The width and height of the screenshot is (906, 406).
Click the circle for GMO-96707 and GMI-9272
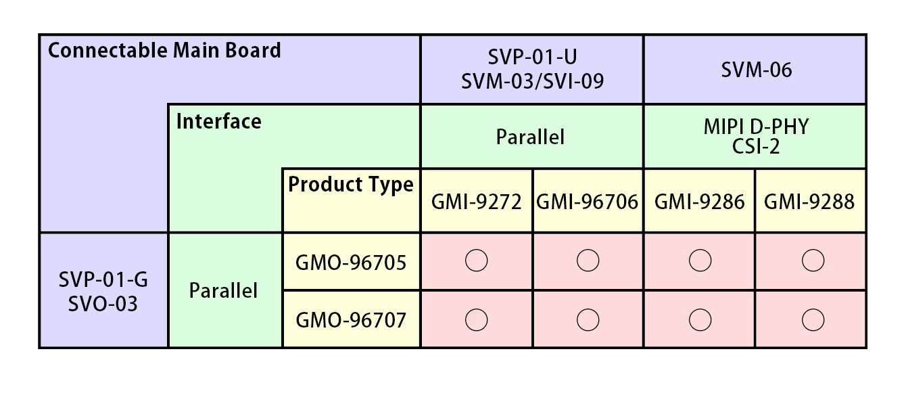477,319
